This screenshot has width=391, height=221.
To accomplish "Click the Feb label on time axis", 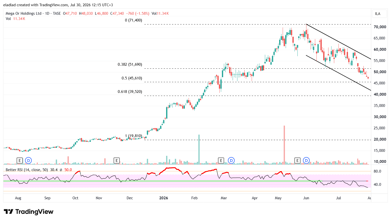I will click(x=194, y=198).
